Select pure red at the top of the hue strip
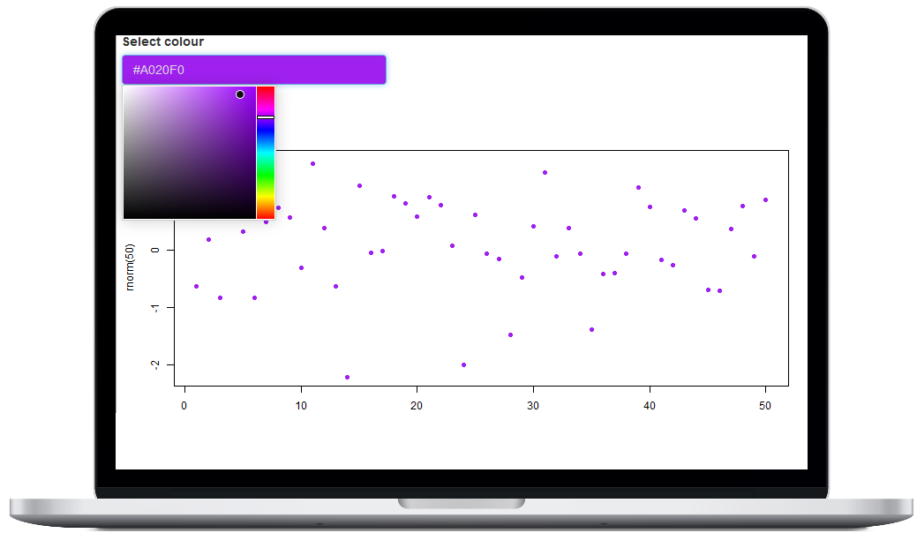 pos(266,90)
